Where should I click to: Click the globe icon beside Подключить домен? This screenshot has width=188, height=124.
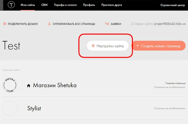click(5, 24)
